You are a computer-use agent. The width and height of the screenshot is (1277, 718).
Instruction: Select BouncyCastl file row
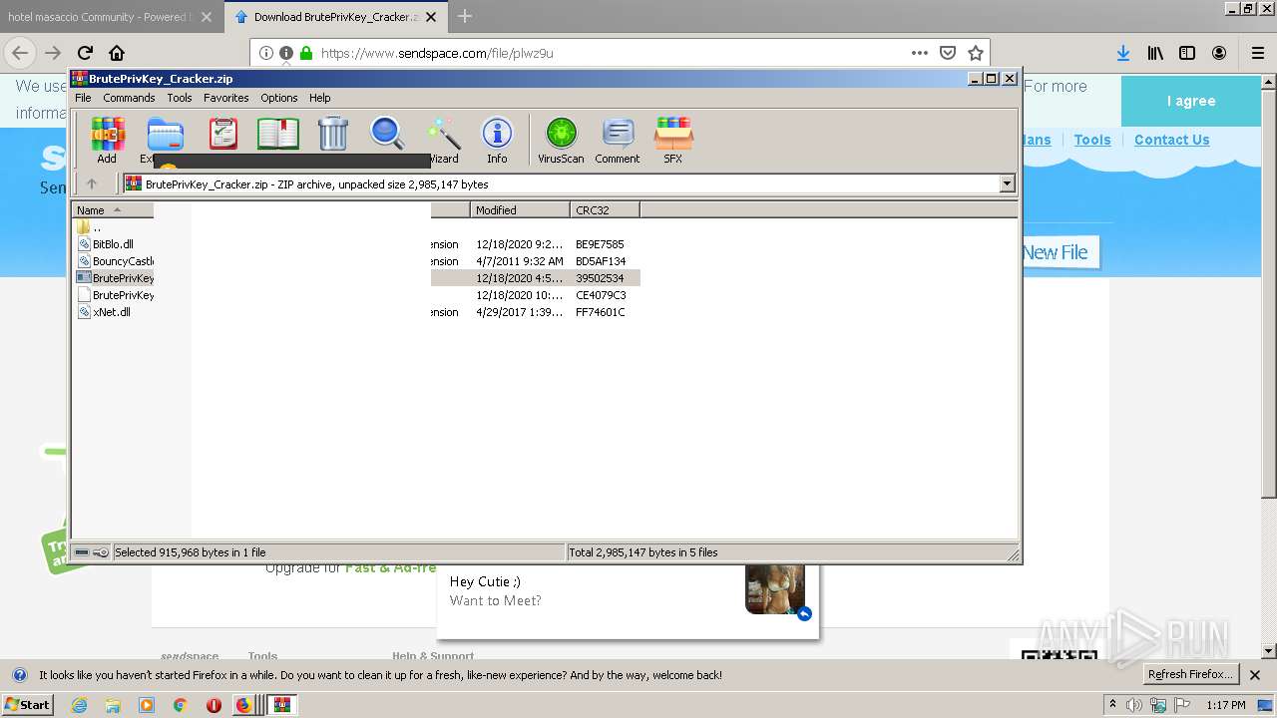pyautogui.click(x=115, y=261)
